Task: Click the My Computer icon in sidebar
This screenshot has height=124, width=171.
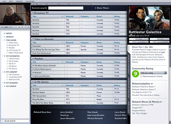Action: [7, 74]
